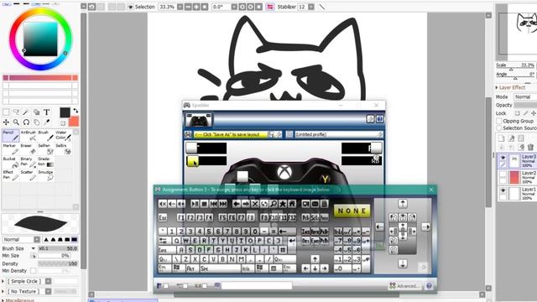Click the play/pause media key icon

pos(195,204)
